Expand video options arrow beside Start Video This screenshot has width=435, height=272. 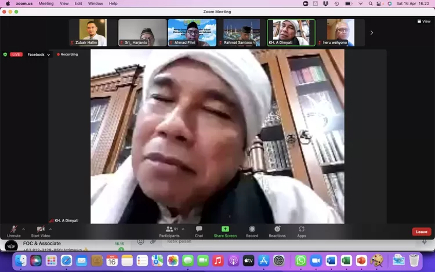(x=50, y=229)
